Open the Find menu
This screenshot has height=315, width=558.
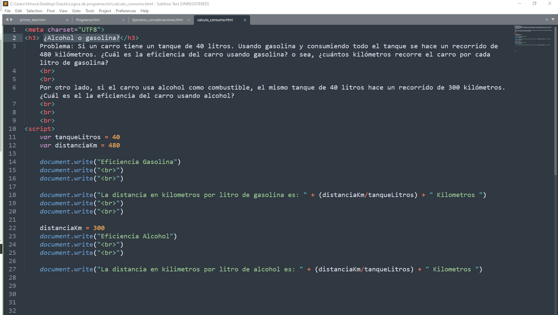pos(51,11)
